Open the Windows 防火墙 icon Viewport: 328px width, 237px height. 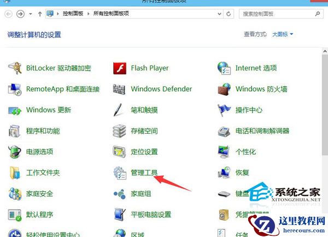(224, 89)
